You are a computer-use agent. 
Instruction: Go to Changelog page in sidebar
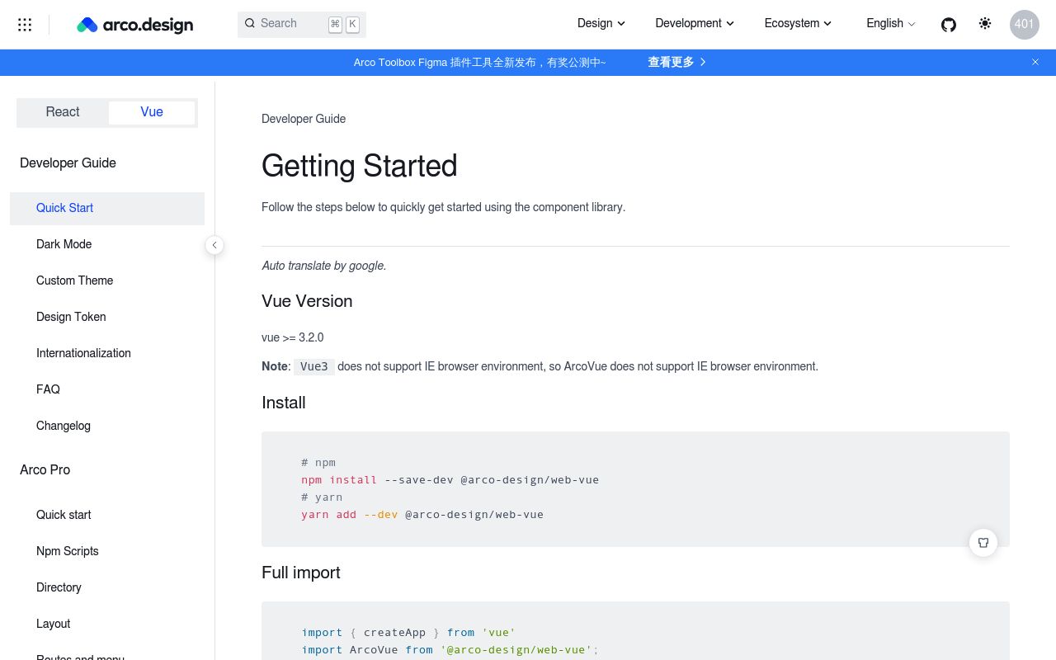pyautogui.click(x=64, y=426)
